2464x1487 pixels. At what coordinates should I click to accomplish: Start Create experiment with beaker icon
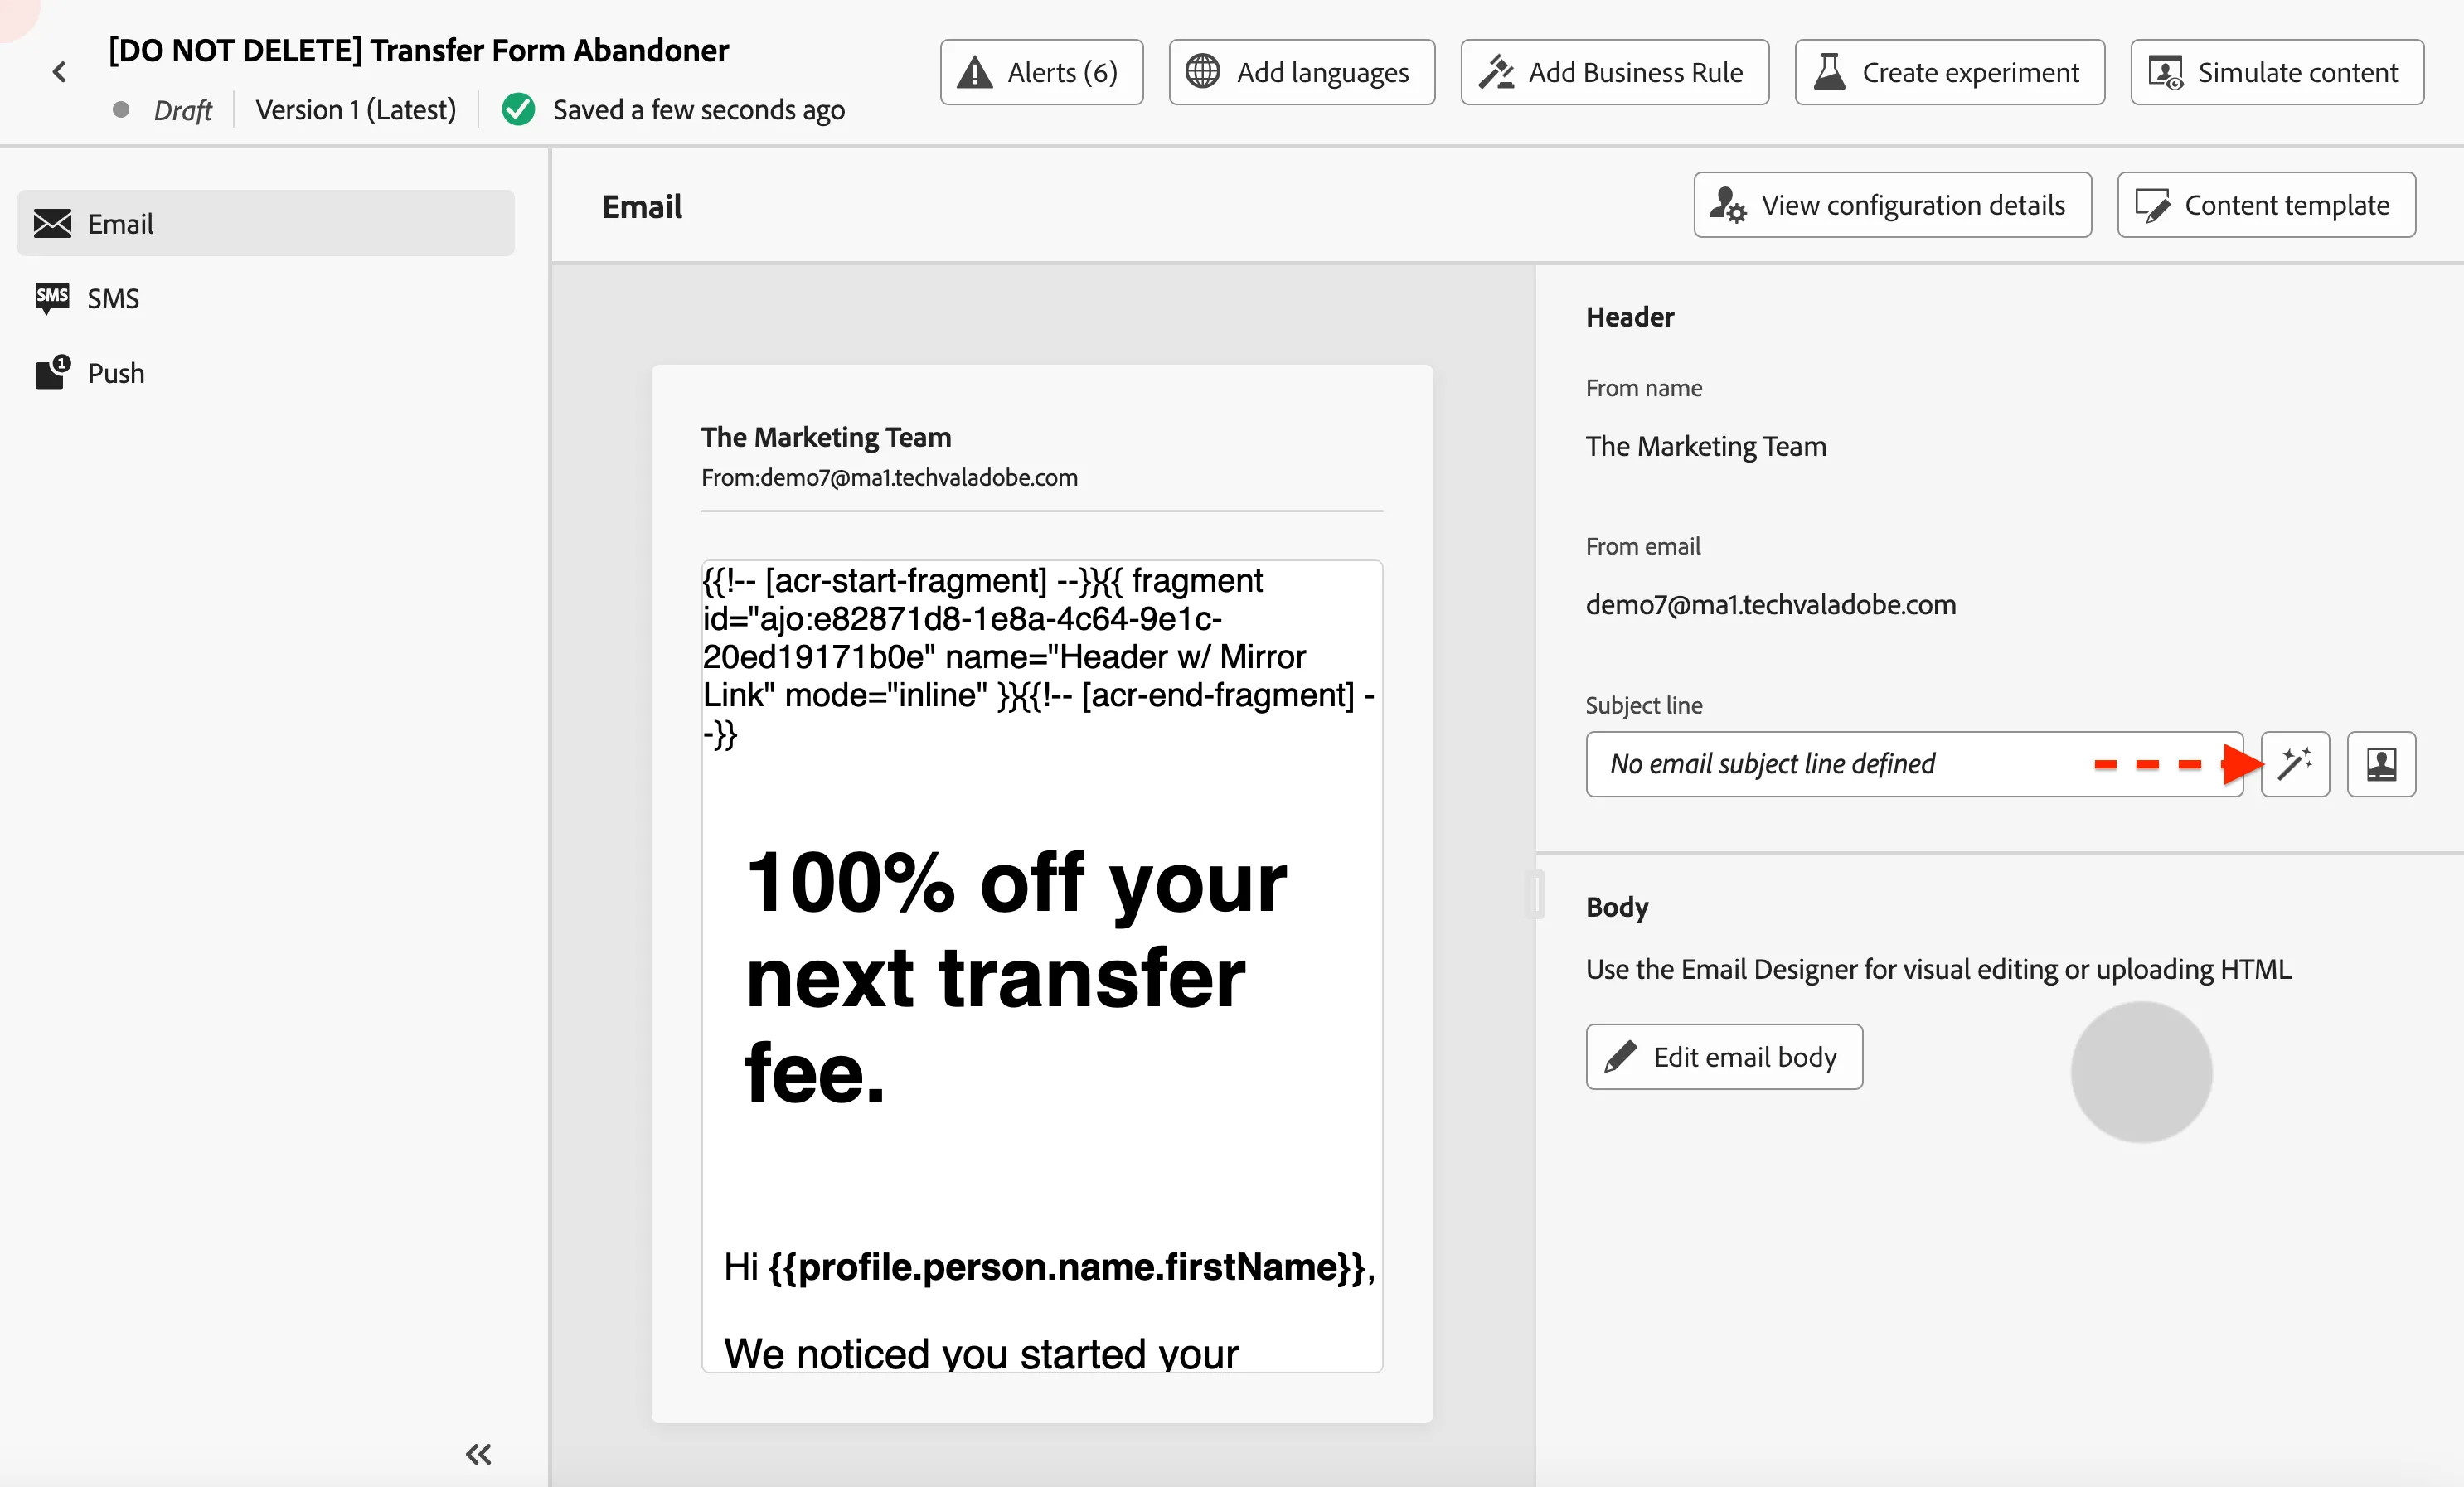coord(1949,72)
